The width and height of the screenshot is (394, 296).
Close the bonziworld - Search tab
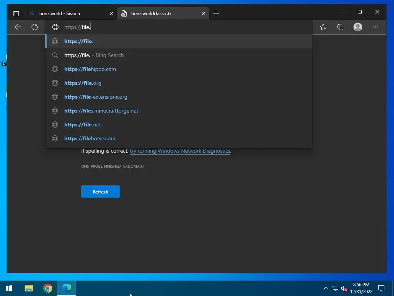click(x=111, y=14)
